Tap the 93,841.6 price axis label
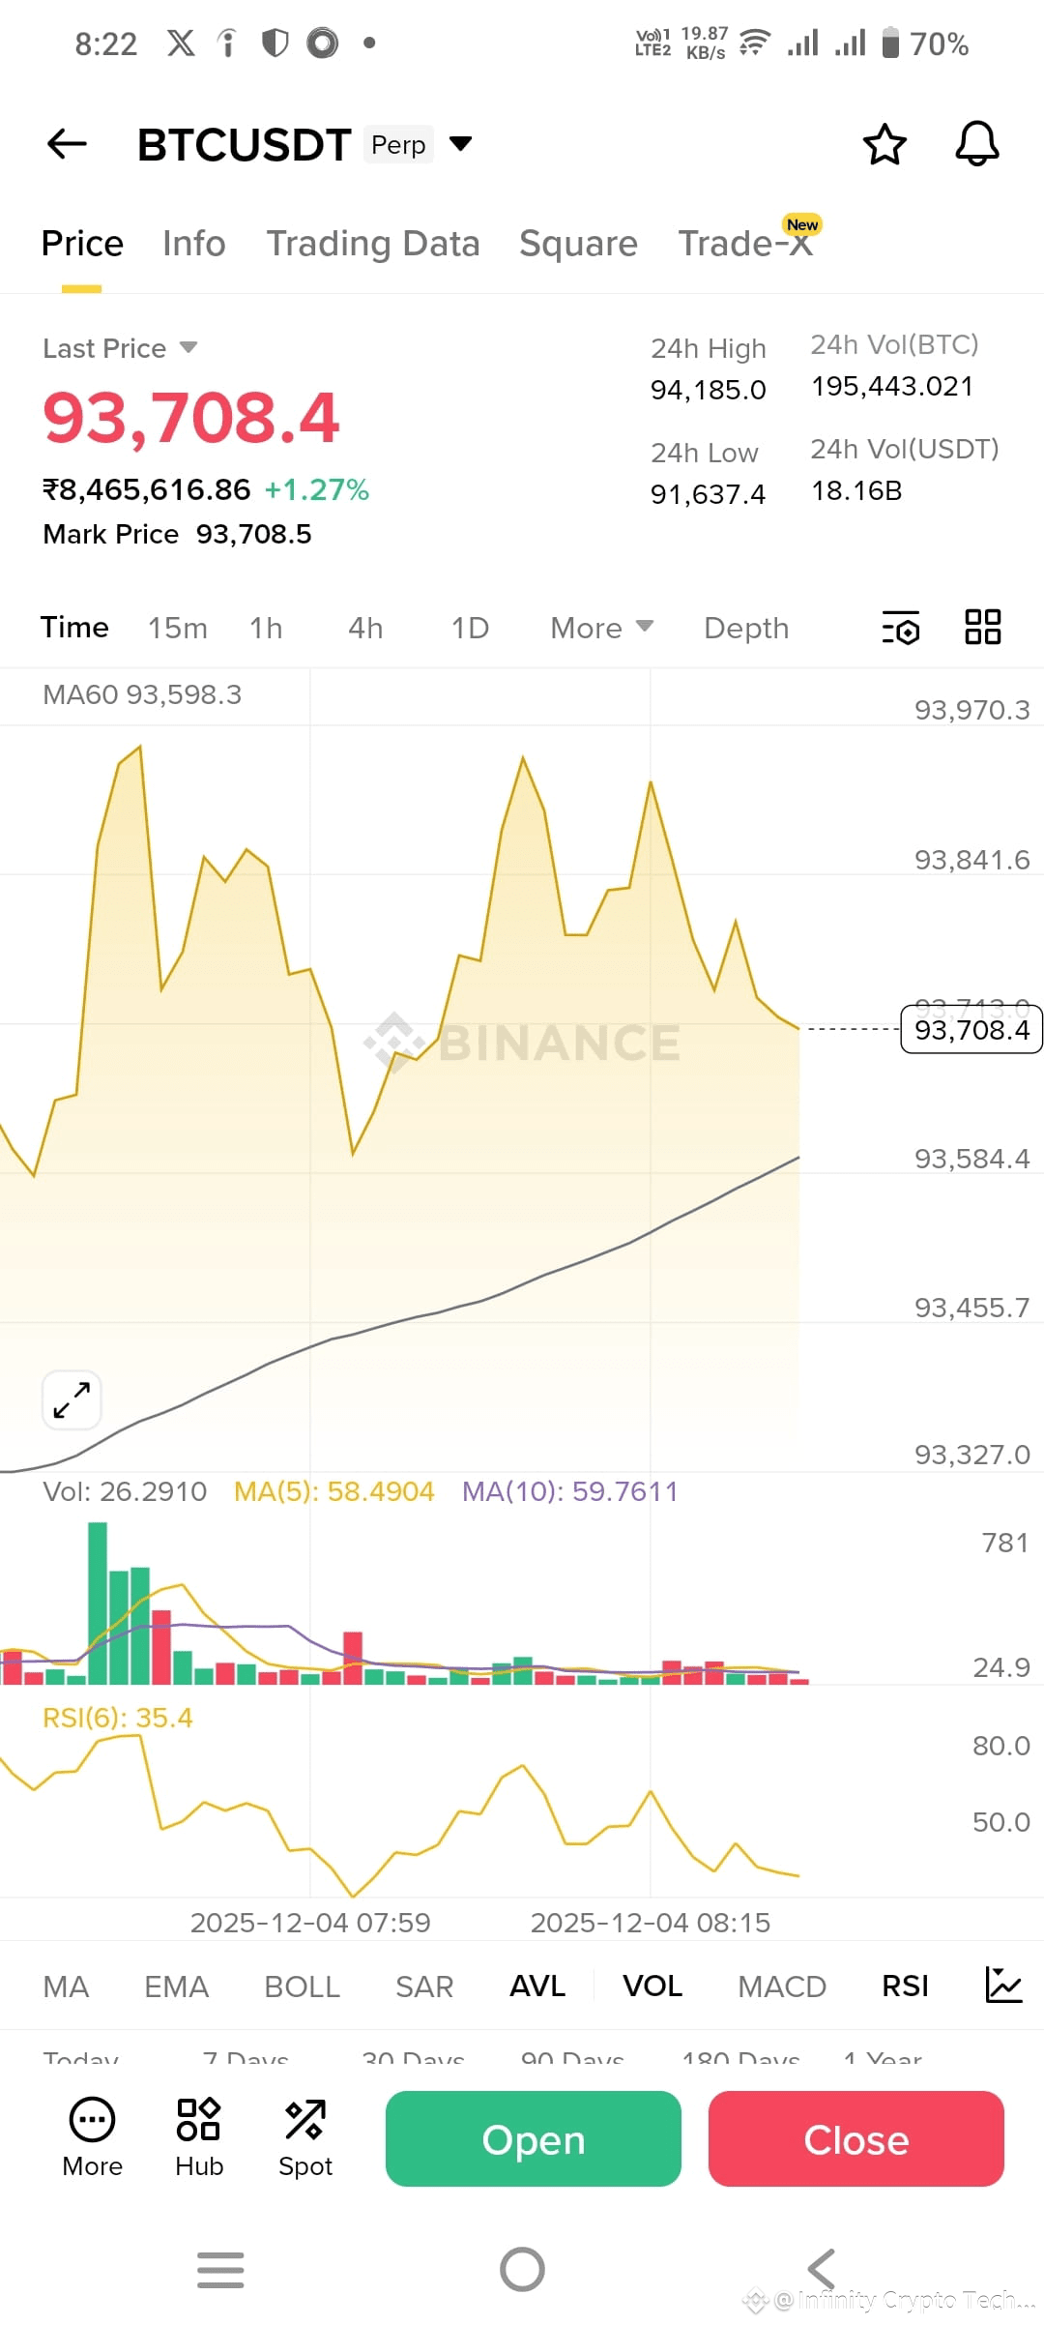The height and width of the screenshot is (2325, 1044). pyautogui.click(x=972, y=860)
